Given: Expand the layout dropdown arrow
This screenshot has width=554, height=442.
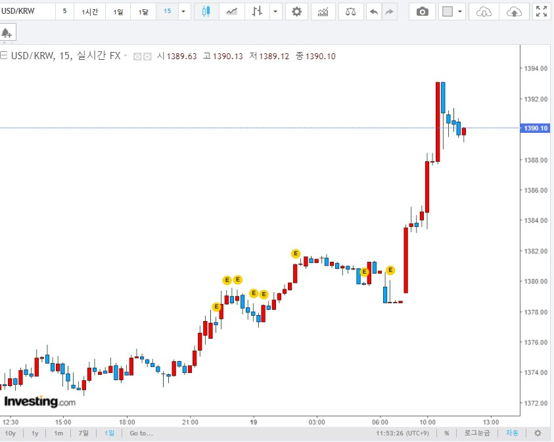Looking at the screenshot, I should point(460,12).
